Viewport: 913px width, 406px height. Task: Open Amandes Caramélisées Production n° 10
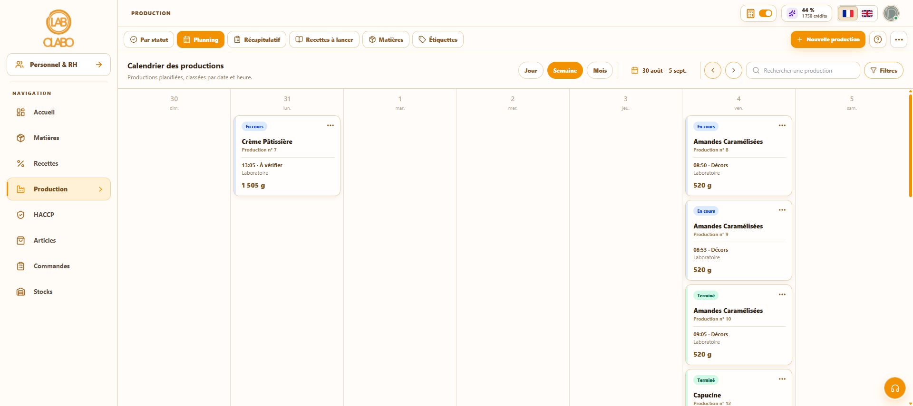[x=738, y=325]
